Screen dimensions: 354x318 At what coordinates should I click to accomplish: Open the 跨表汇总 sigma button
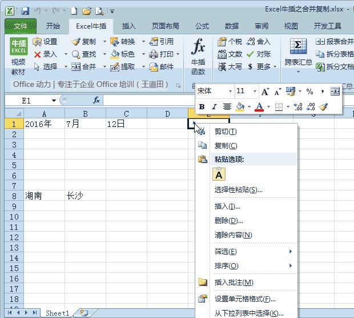tap(298, 56)
